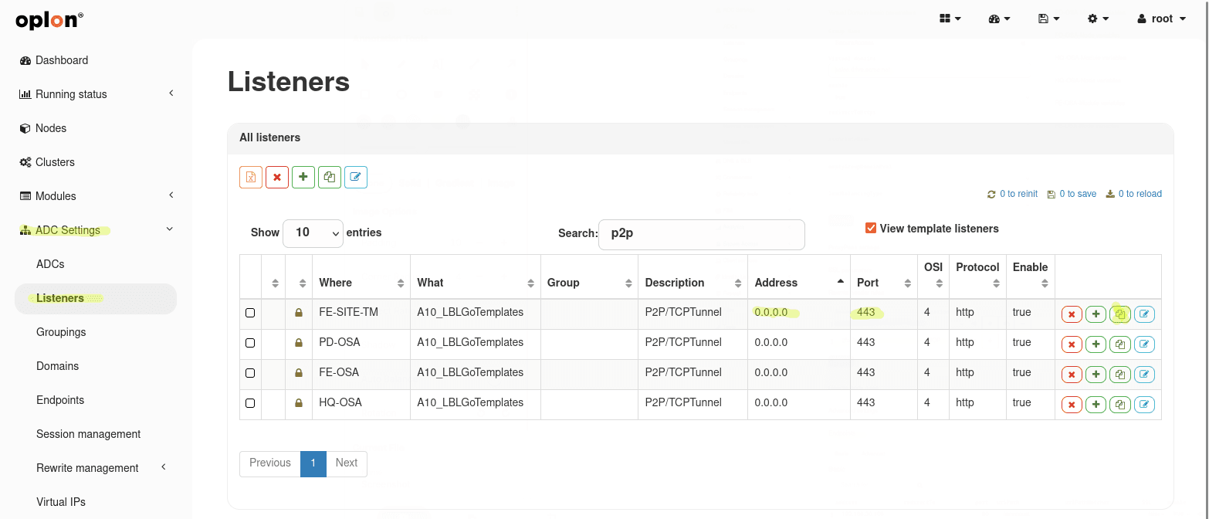
Task: Add a listener from the FE-OSA row
Action: pos(1096,375)
